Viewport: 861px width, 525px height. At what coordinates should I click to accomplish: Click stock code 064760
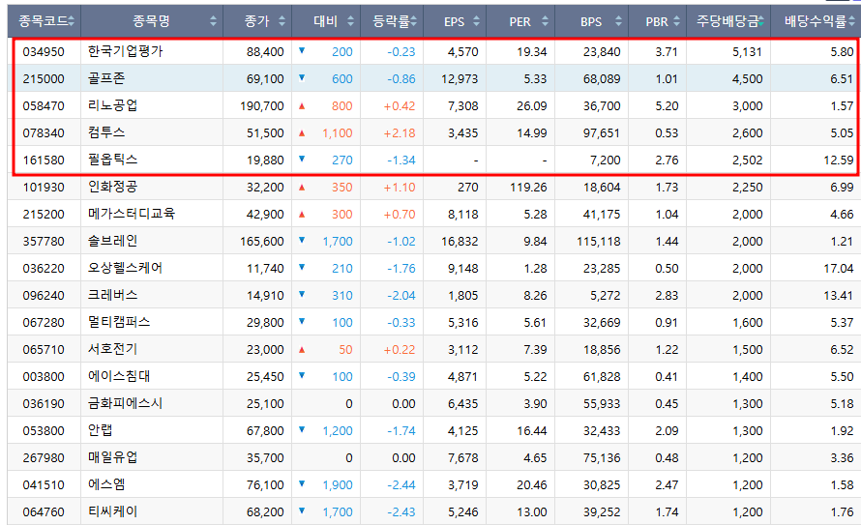point(44,511)
